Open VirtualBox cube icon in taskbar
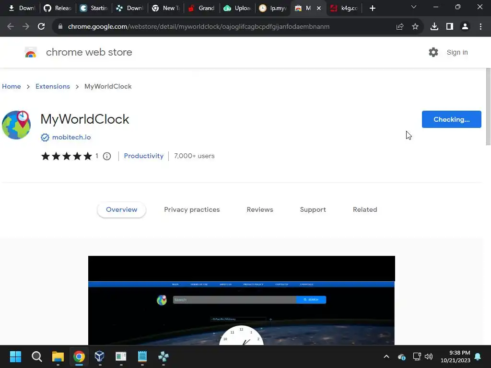 [x=100, y=356]
